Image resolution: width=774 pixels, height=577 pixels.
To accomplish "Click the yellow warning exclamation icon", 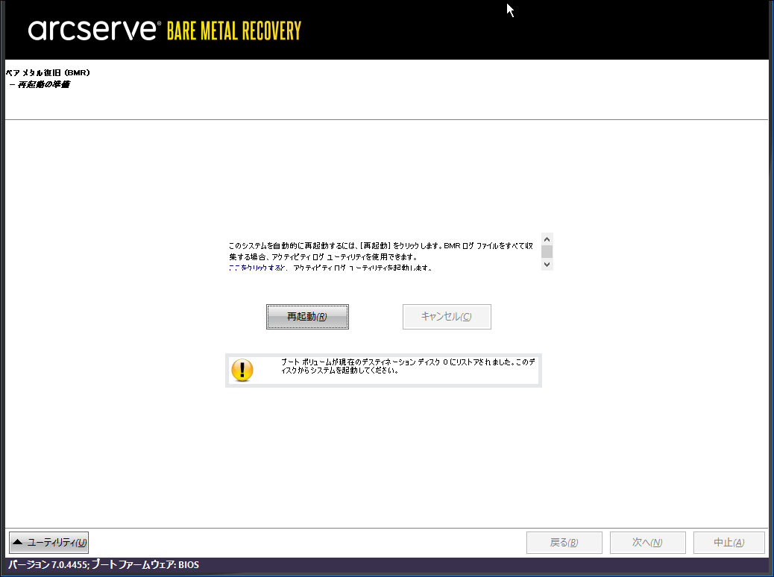I will pyautogui.click(x=242, y=371).
